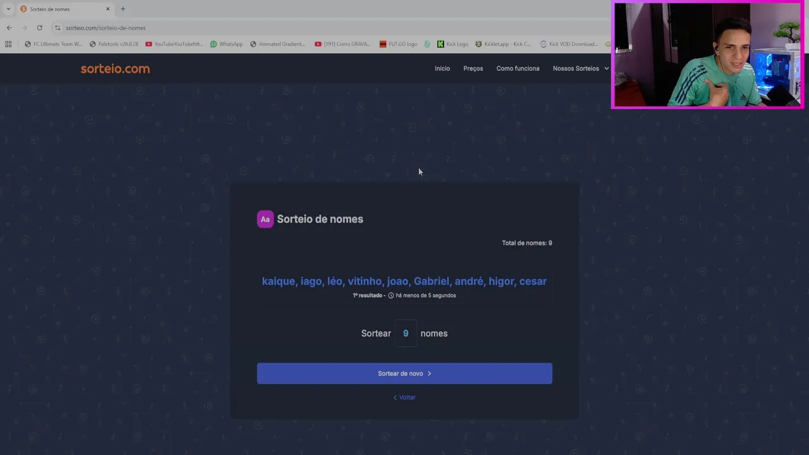Screen dimensions: 809x455
Task: Click the purple Aa Sorteio icon
Action: coord(265,219)
